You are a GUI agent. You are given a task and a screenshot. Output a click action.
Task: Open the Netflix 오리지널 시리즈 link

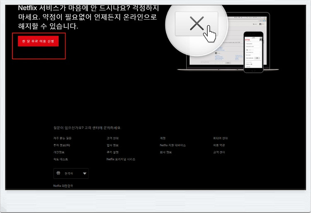pos(121,159)
